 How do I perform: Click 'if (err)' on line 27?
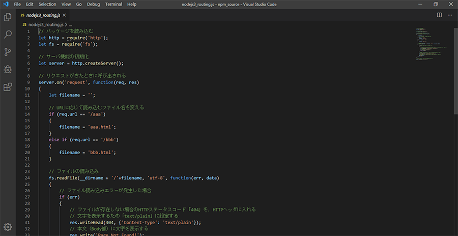pos(70,197)
